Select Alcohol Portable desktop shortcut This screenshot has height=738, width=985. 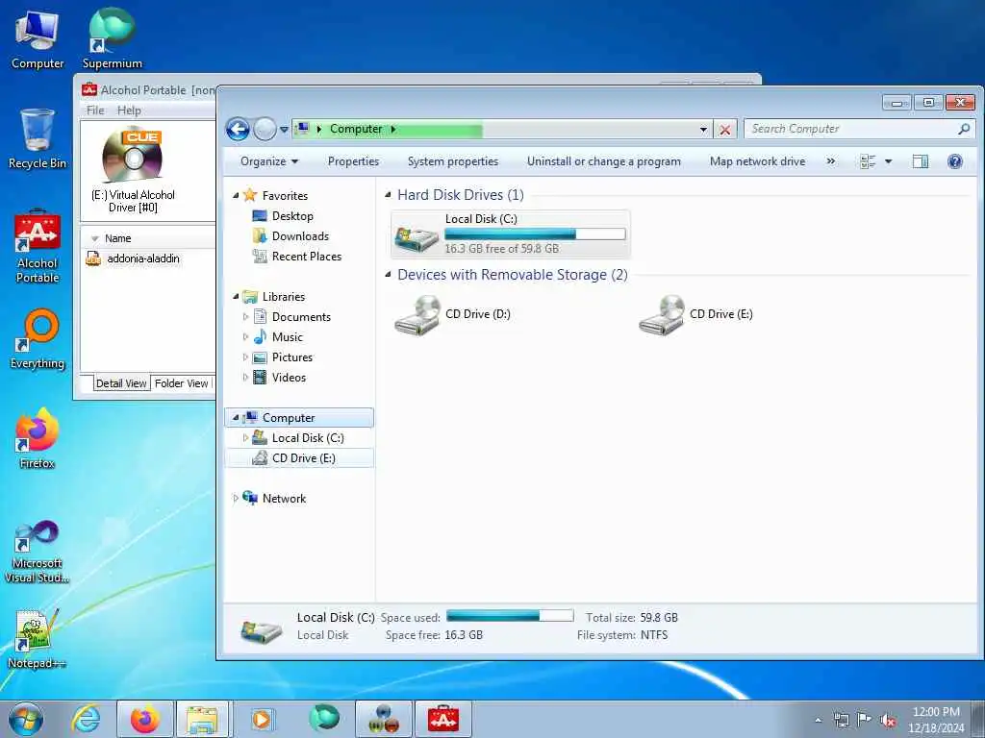click(x=38, y=247)
